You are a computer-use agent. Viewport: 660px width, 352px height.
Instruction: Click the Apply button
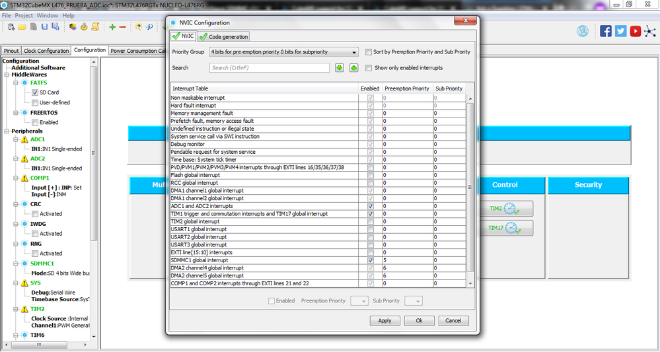(x=385, y=320)
